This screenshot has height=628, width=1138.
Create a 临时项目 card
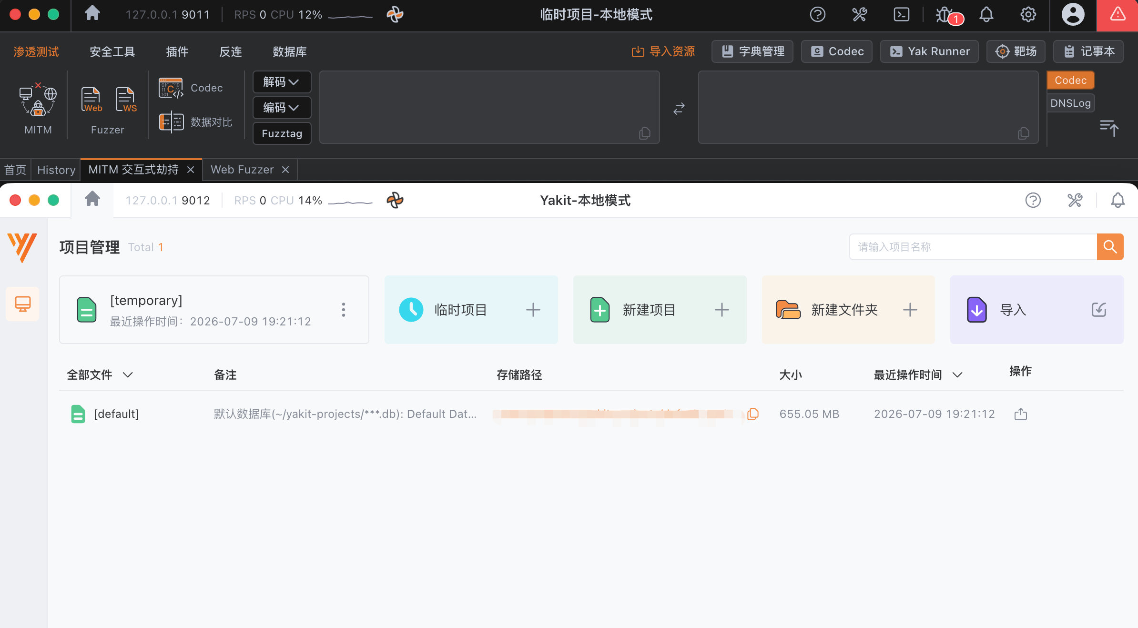tap(471, 310)
